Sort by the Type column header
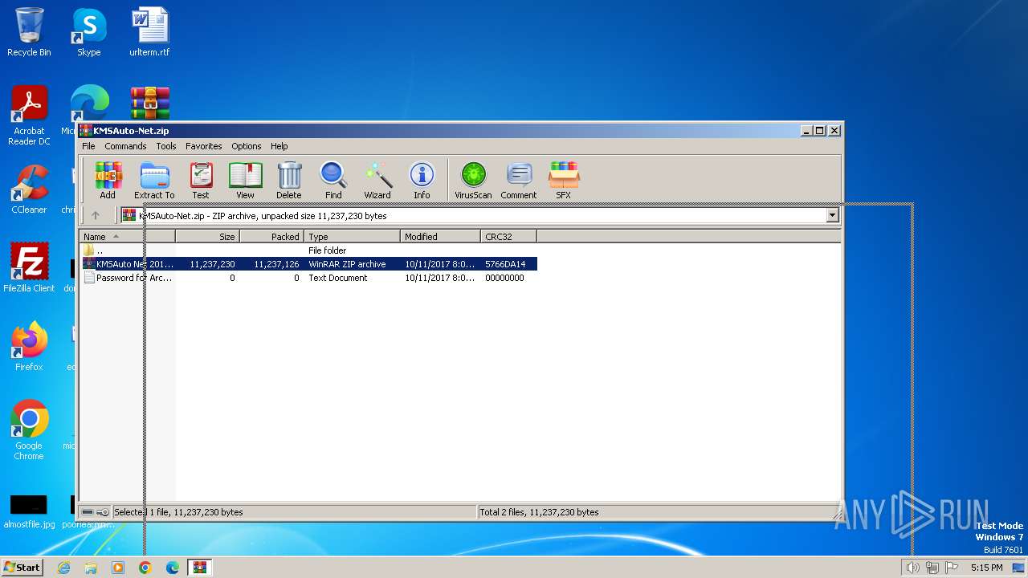Image resolution: width=1028 pixels, height=578 pixels. (352, 237)
